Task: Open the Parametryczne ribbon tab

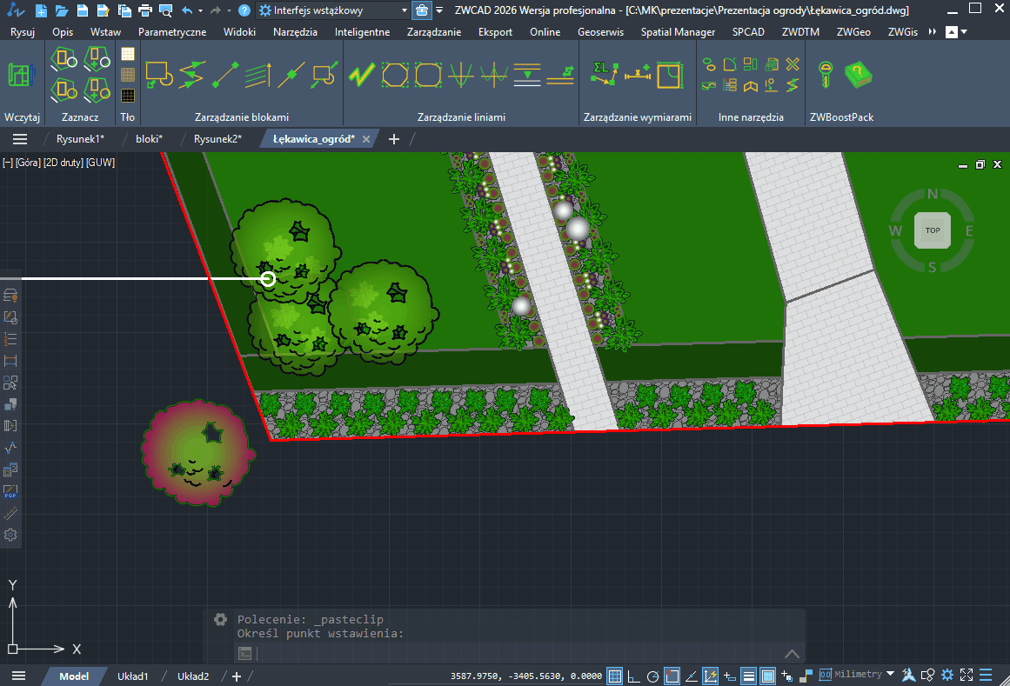Action: 172,31
